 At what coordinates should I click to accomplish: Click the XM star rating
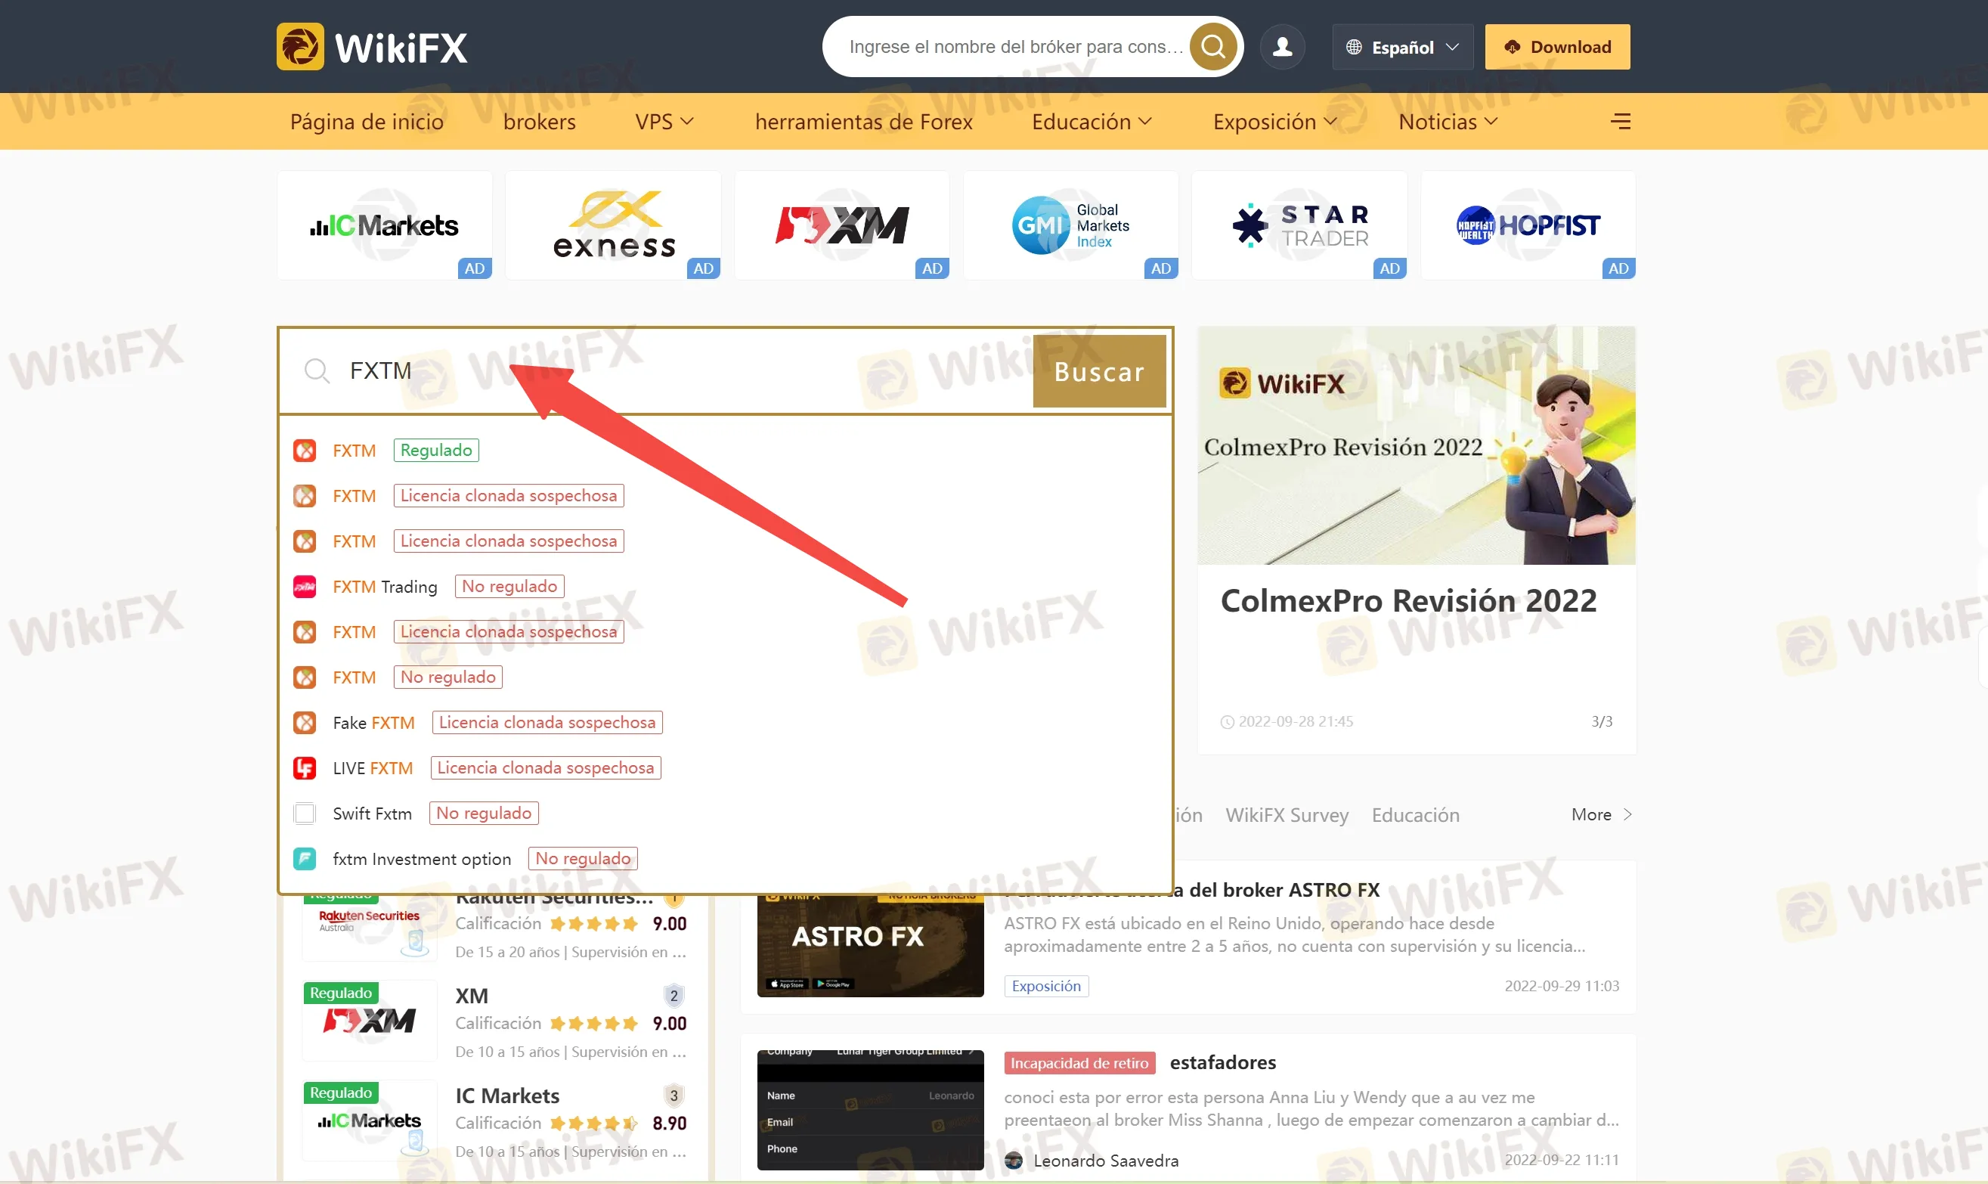593,1024
